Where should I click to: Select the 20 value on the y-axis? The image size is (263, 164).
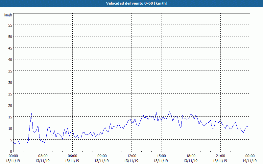(10, 105)
